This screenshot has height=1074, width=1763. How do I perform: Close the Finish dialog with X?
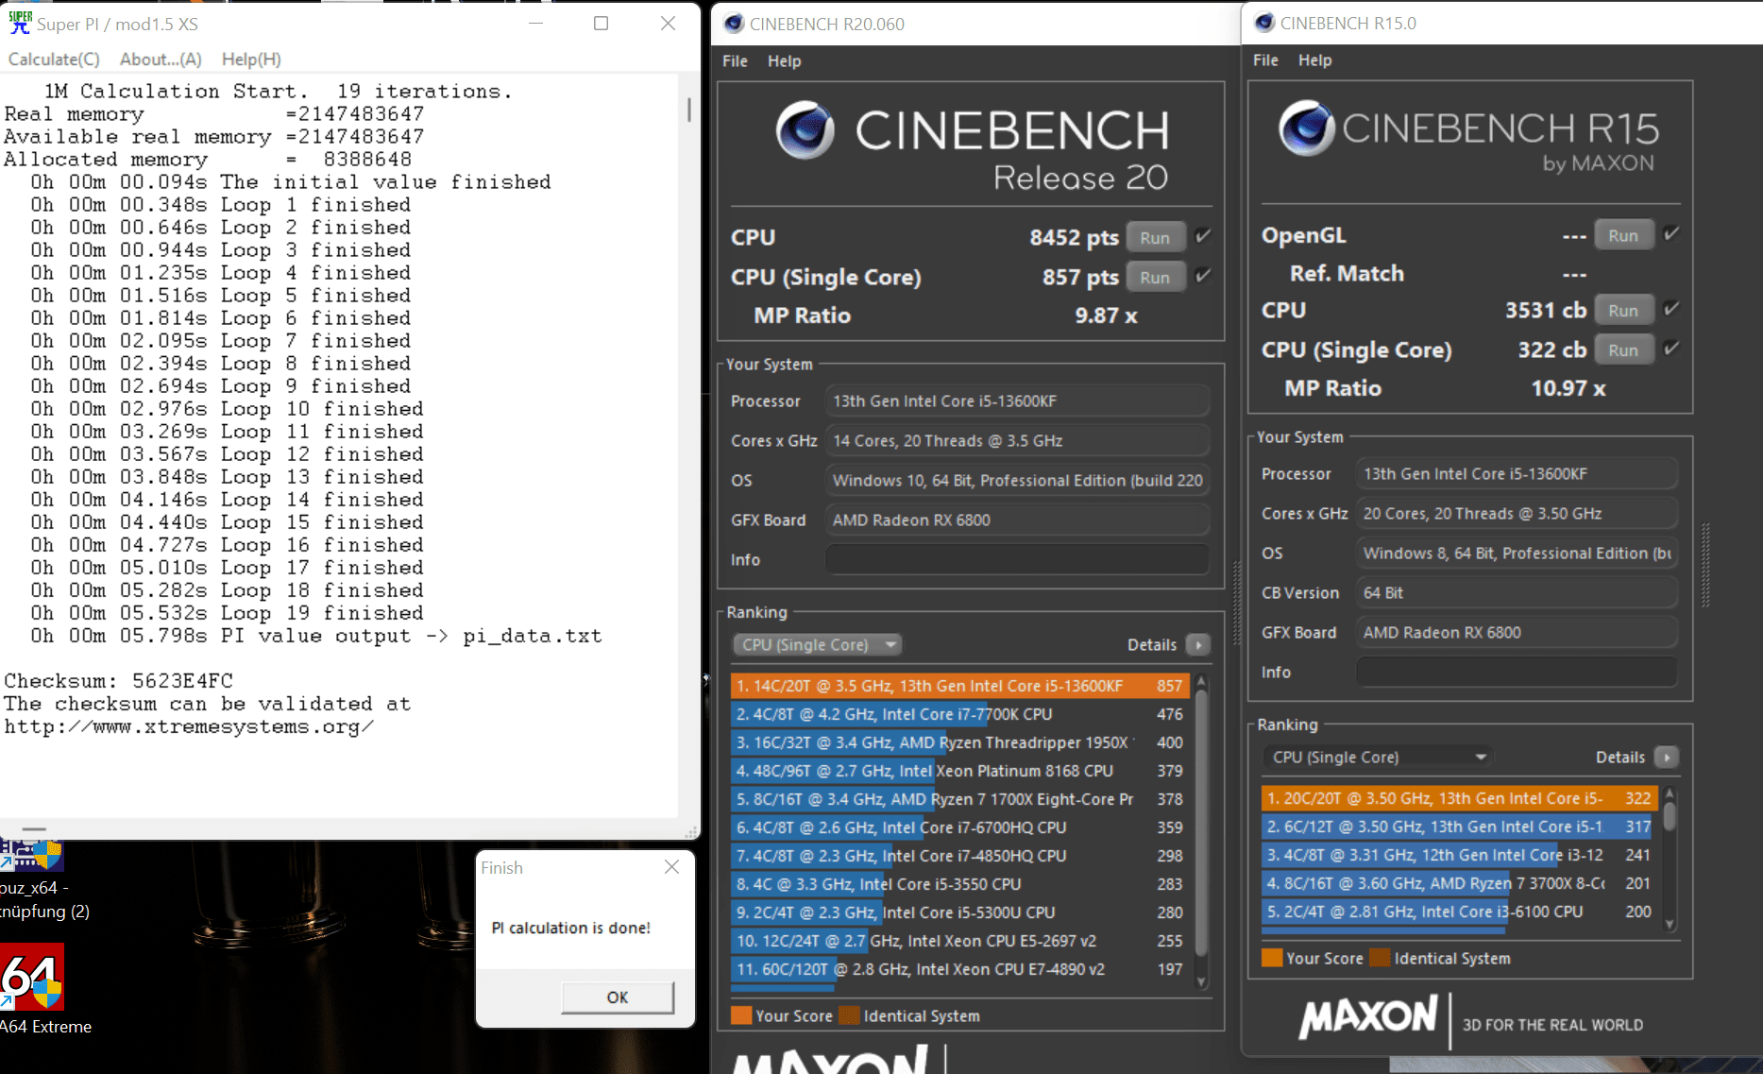click(671, 867)
